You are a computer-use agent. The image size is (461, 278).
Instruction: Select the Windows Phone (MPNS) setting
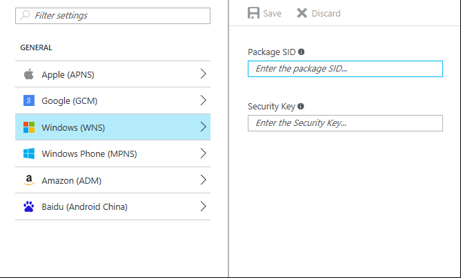click(89, 153)
